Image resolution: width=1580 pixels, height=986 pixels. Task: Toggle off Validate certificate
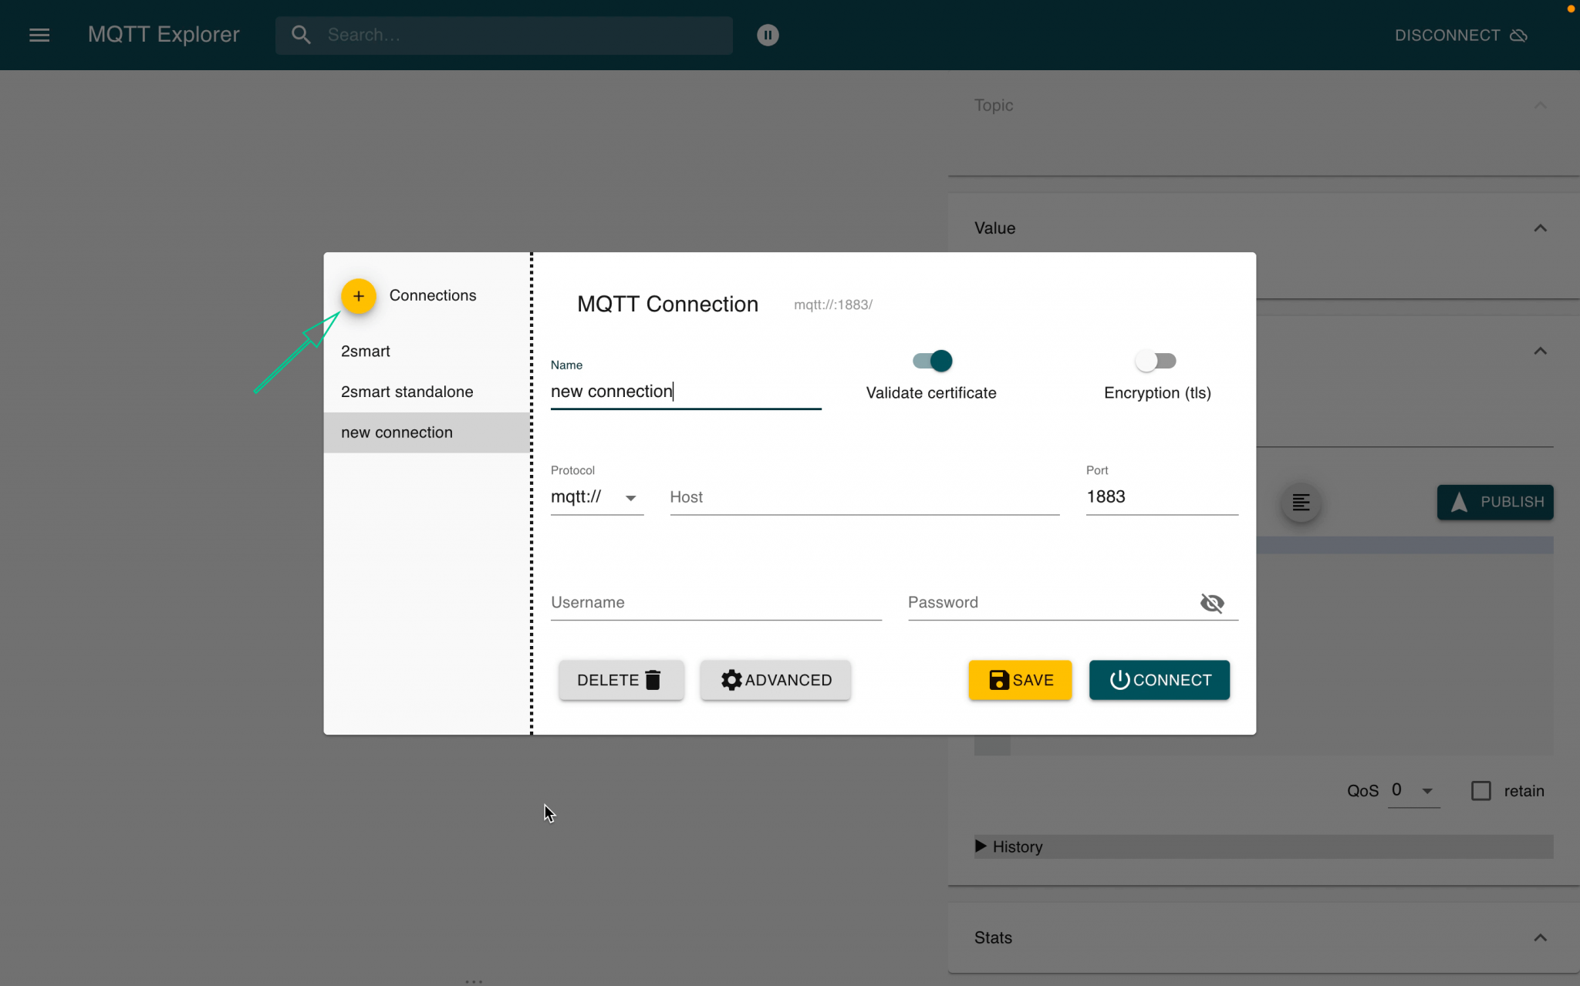tap(930, 361)
